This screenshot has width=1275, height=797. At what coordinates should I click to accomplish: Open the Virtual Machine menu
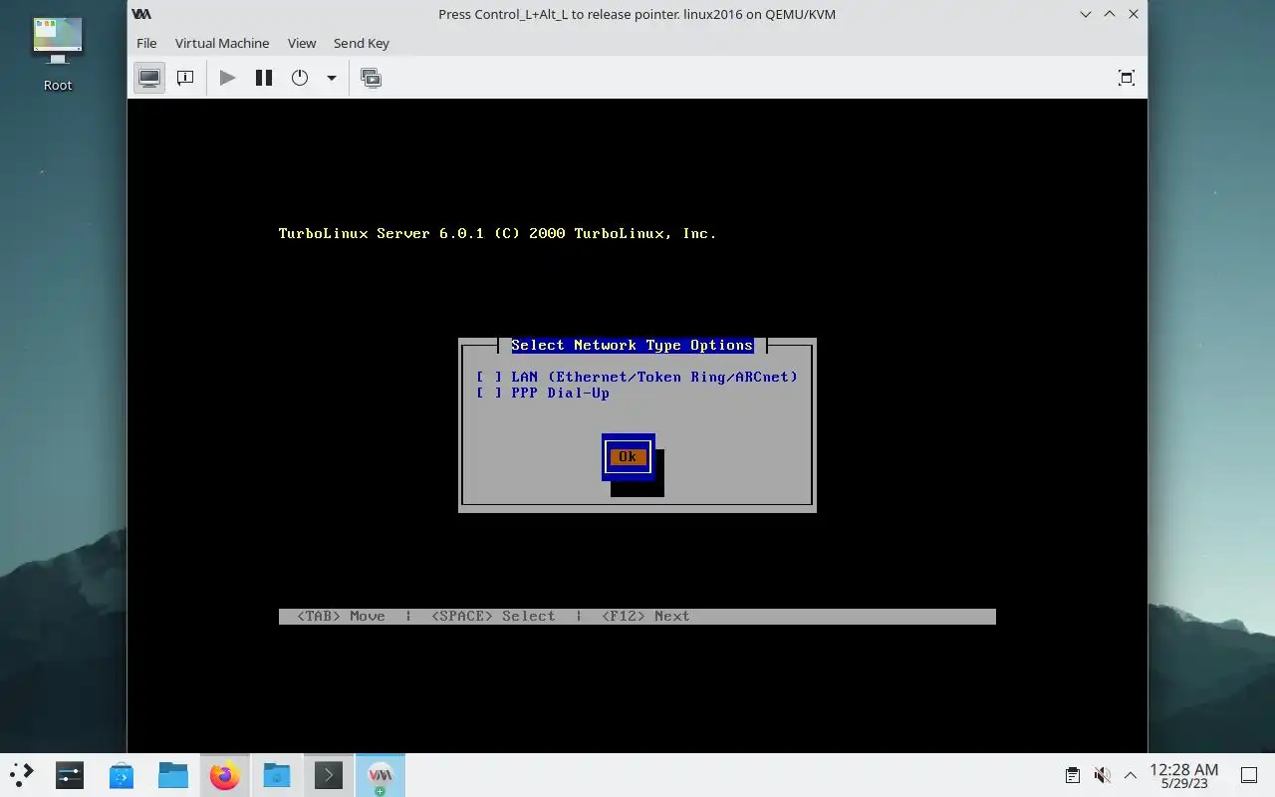(x=222, y=43)
